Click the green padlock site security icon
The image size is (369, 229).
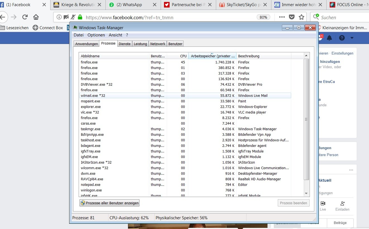(x=80, y=17)
